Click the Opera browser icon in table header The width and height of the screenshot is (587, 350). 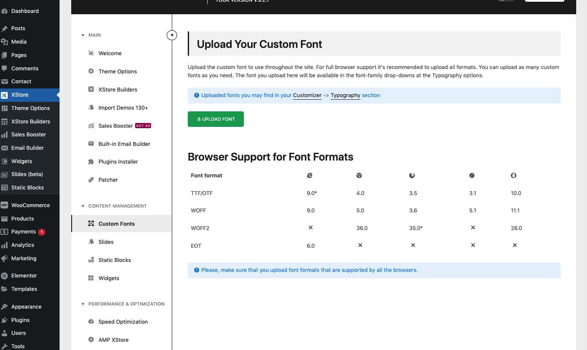pos(514,176)
